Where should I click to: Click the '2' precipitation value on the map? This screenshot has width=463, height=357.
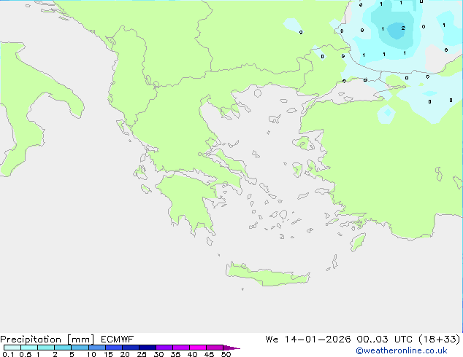403,28
